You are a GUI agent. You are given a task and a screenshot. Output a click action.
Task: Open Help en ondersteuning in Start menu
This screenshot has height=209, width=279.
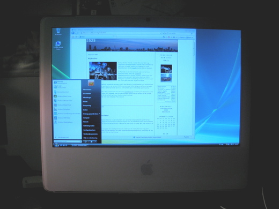90,138
